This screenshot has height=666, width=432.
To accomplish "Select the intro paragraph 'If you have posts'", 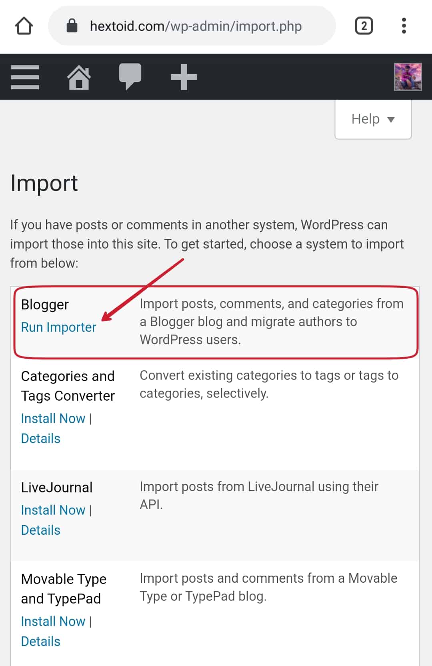I will pos(207,244).
